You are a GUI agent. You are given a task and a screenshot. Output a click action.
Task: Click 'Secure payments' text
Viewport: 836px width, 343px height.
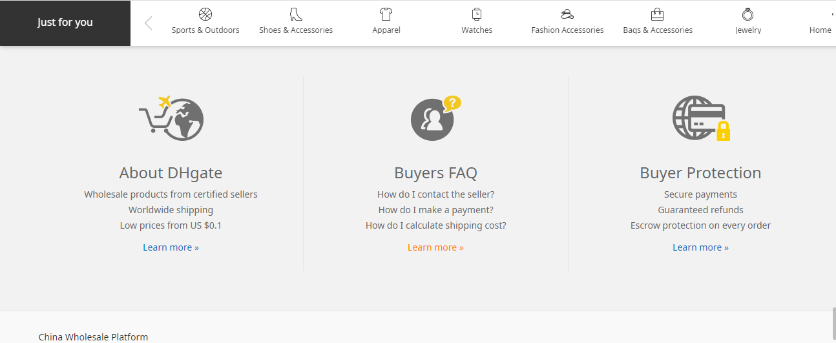pos(700,194)
